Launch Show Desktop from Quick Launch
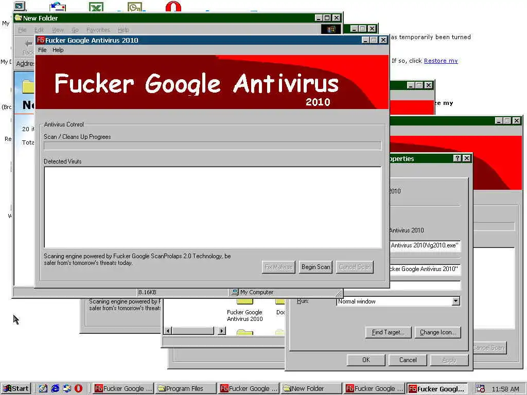This screenshot has height=395, width=527. (x=43, y=389)
